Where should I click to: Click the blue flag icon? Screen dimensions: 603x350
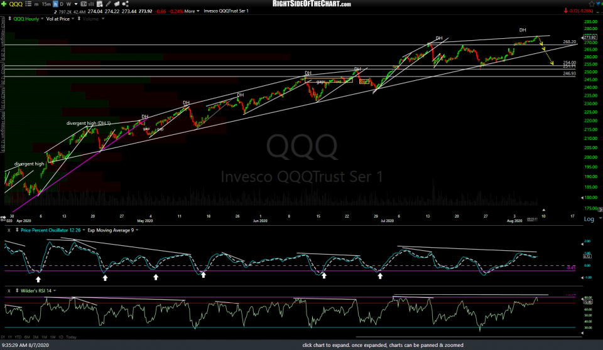tap(599, 4)
